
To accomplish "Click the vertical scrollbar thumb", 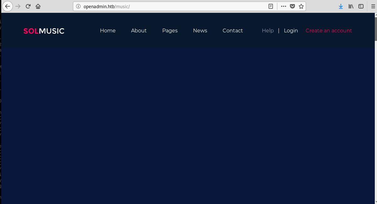I will pos(376,29).
